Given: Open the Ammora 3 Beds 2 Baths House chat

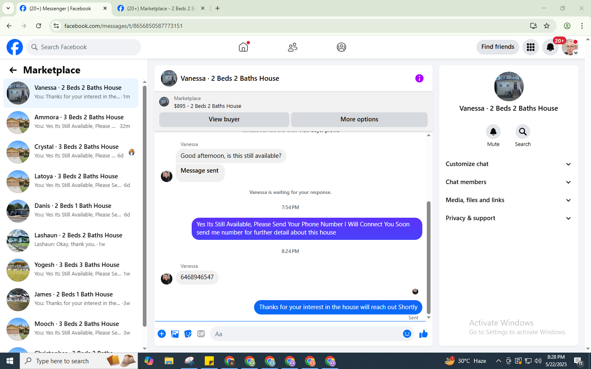Looking at the screenshot, I should pyautogui.click(x=71, y=123).
